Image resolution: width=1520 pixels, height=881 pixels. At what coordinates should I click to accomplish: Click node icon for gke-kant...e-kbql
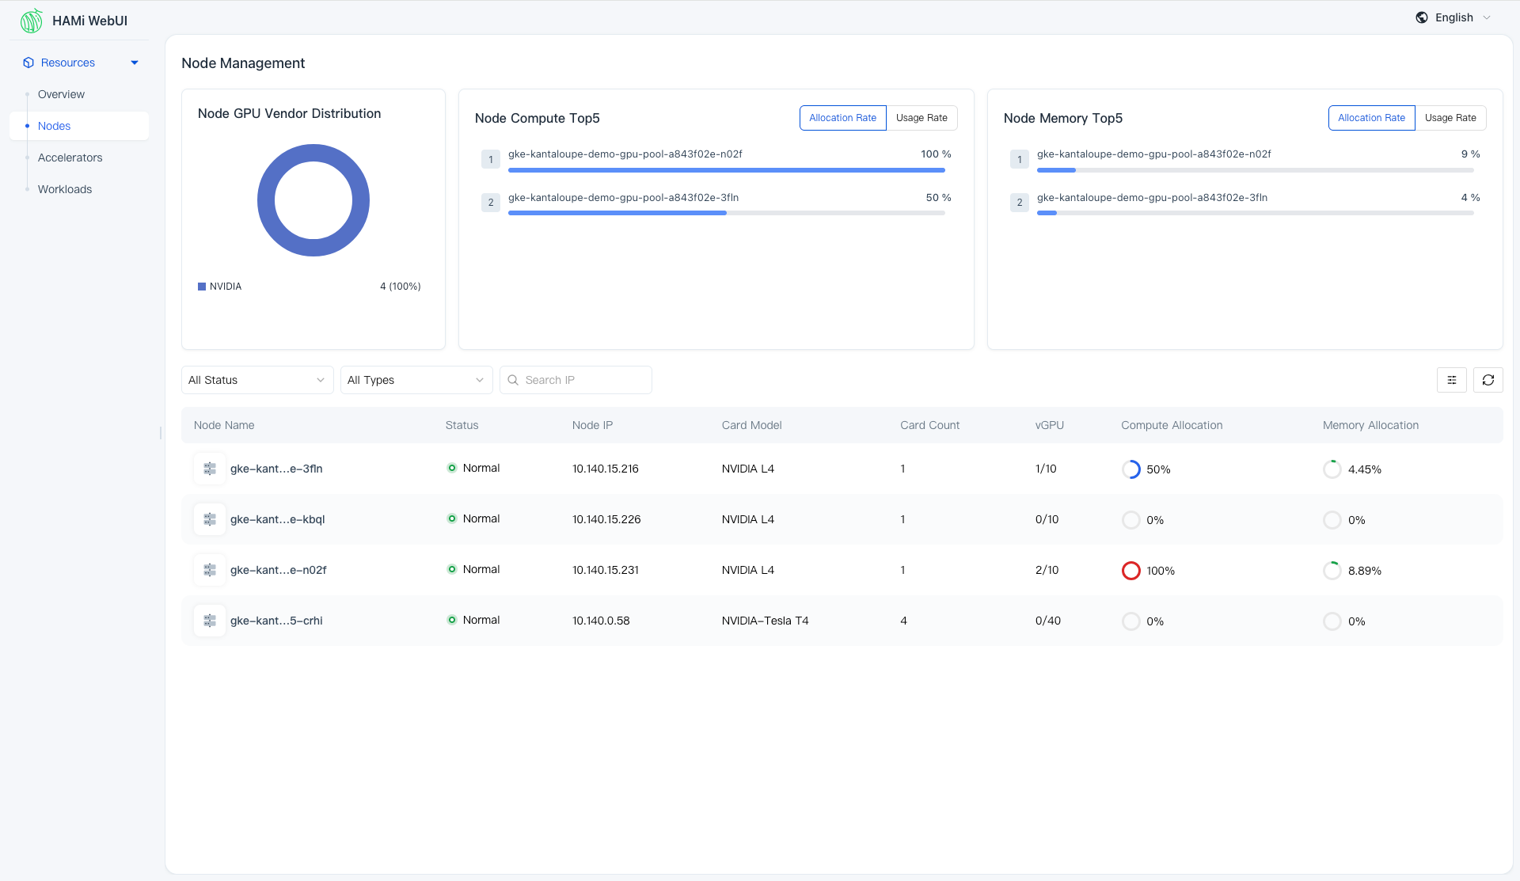pos(210,519)
